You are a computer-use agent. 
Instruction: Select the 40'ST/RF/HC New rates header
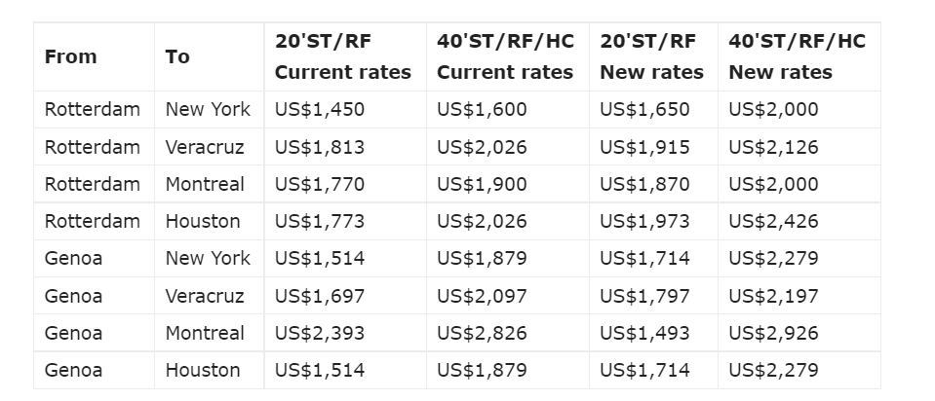[x=797, y=56]
